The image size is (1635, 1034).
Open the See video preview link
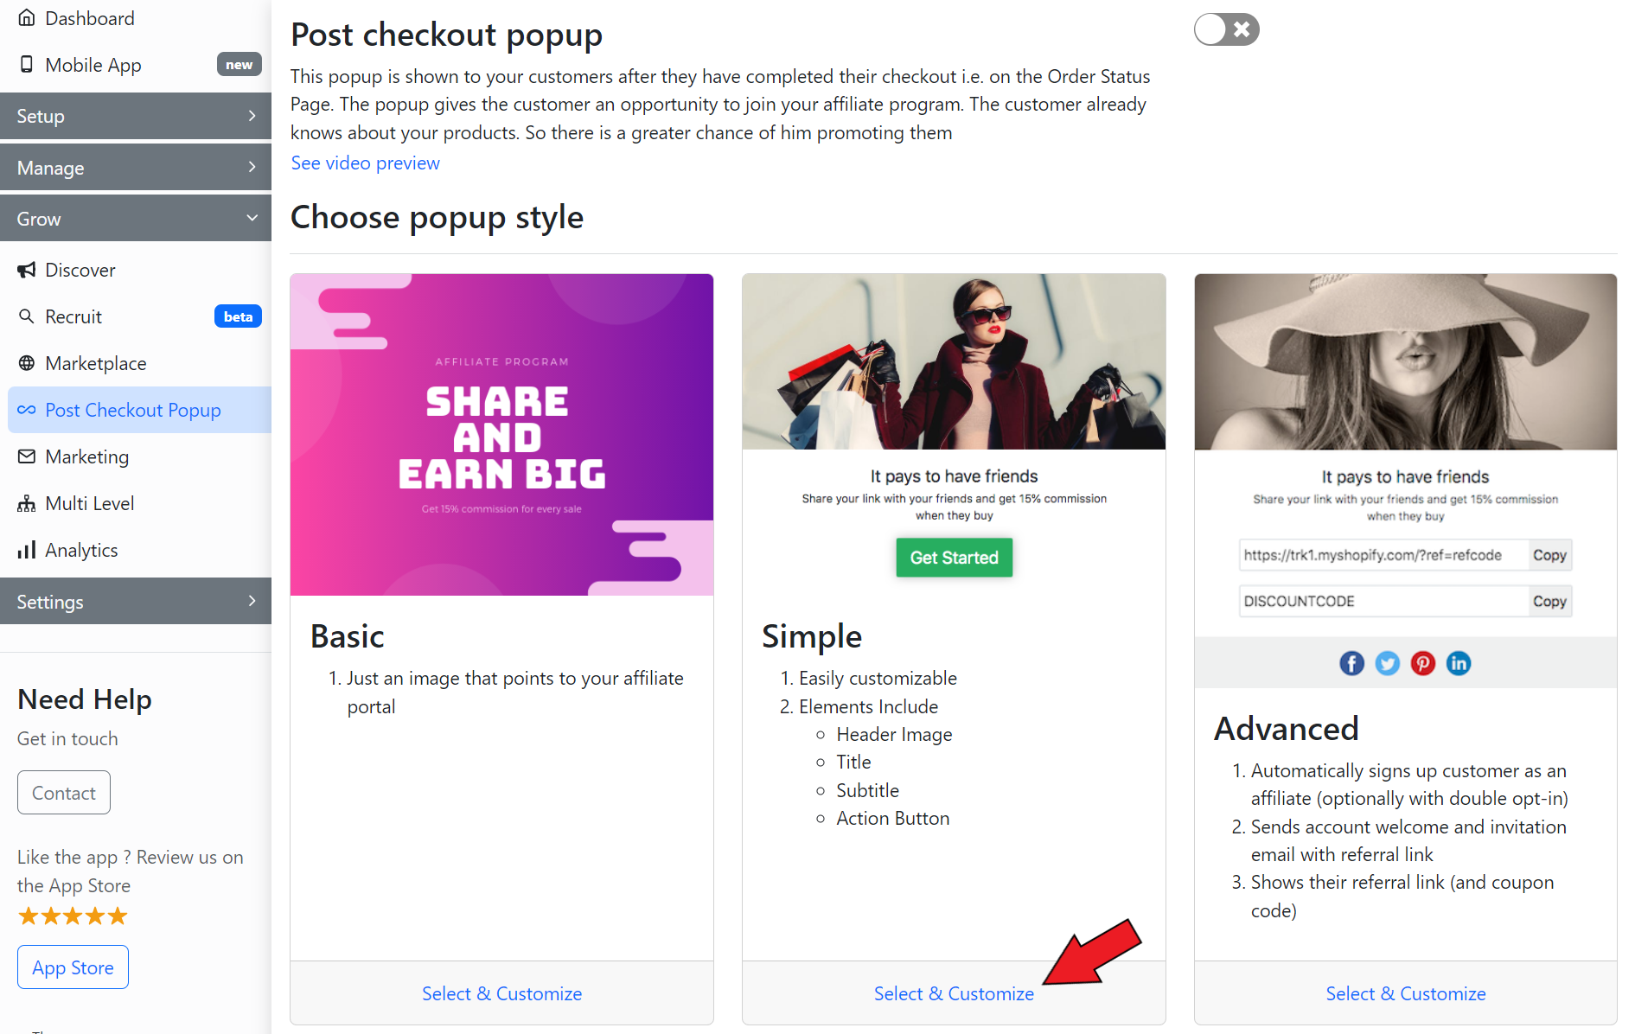point(365,163)
